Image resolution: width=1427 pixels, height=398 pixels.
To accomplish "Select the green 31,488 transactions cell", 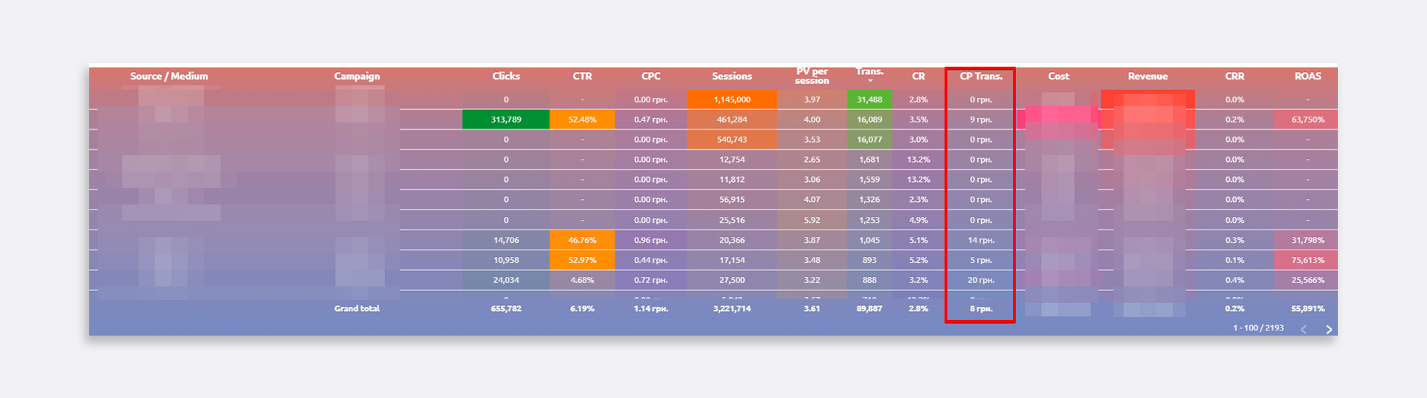I will [x=869, y=99].
